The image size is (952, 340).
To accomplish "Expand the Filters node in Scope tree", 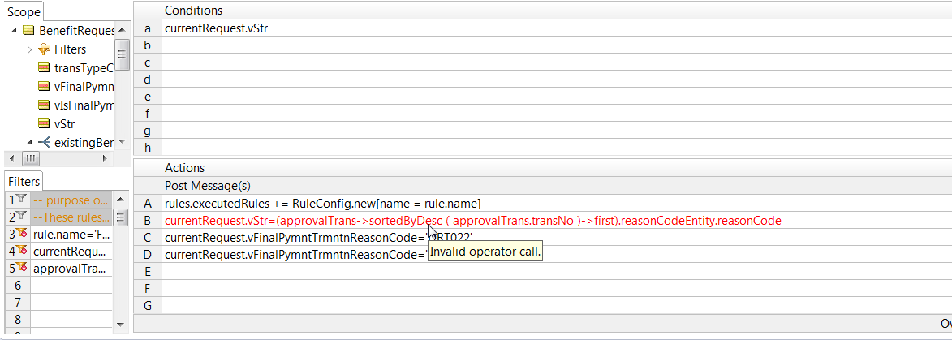I will coord(30,49).
